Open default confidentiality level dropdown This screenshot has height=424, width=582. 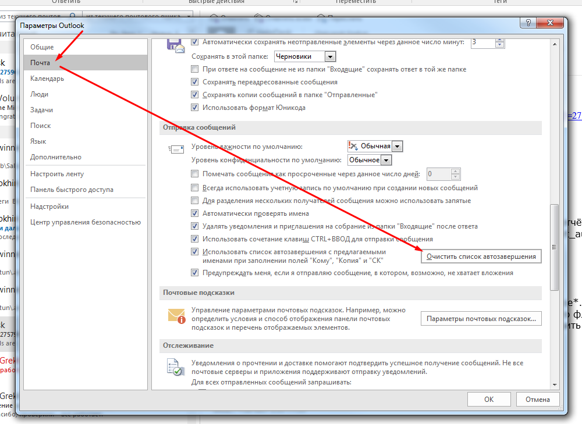(x=386, y=161)
